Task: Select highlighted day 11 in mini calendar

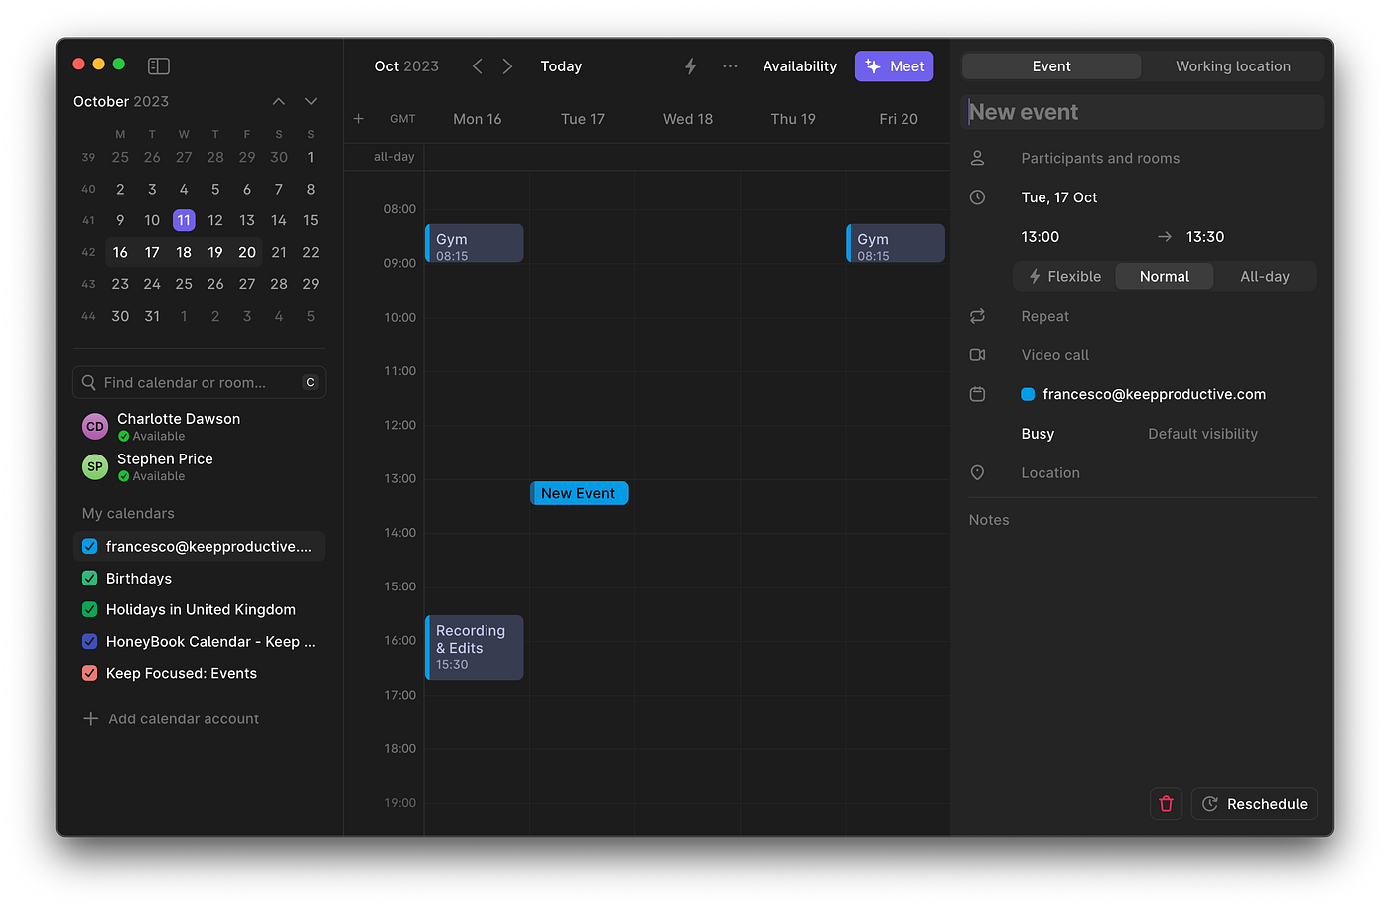Action: pyautogui.click(x=184, y=220)
